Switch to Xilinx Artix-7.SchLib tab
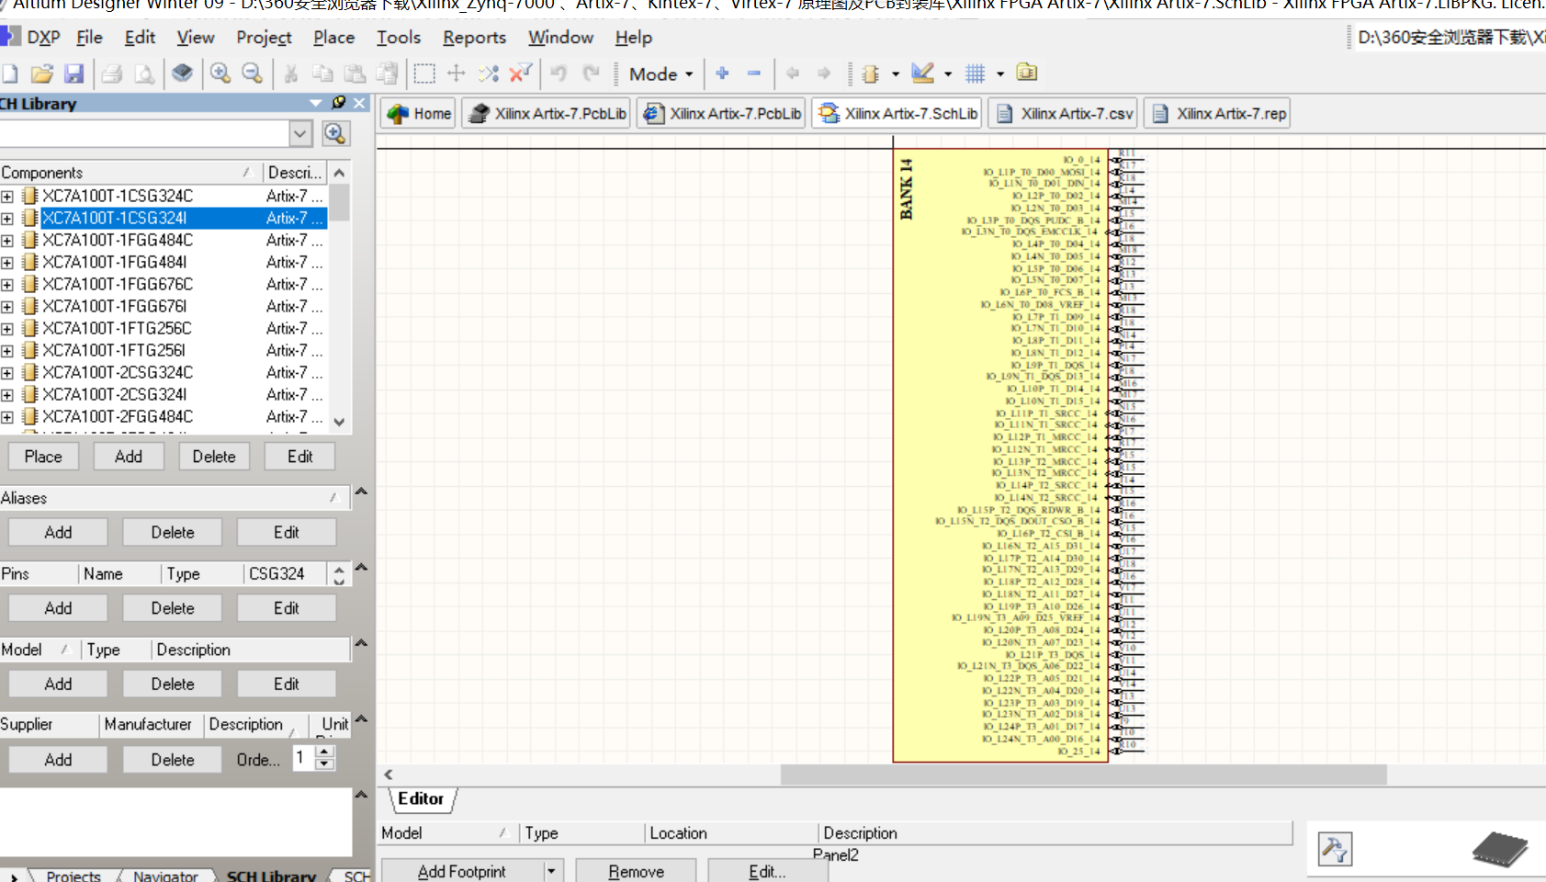The width and height of the screenshot is (1546, 882). [x=897, y=114]
